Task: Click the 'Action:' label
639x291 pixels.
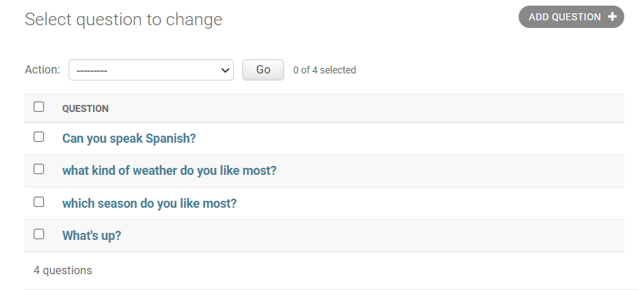Action: pos(42,70)
